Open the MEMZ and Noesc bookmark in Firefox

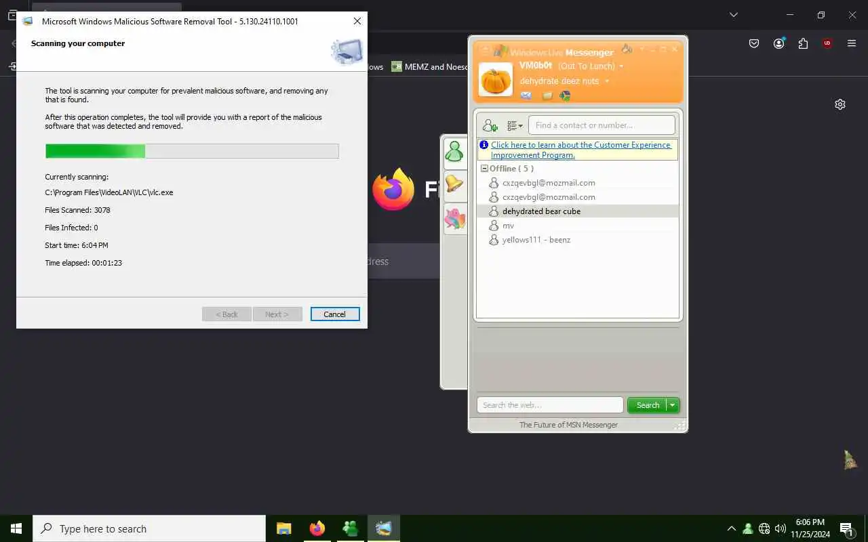(430, 67)
